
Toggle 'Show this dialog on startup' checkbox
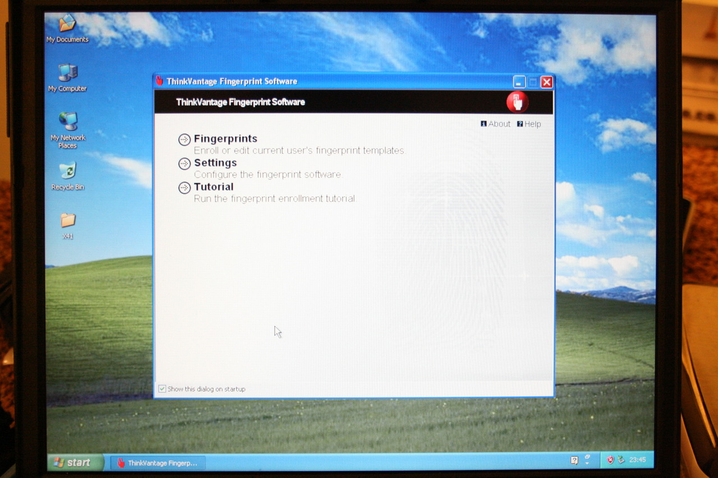tap(162, 389)
